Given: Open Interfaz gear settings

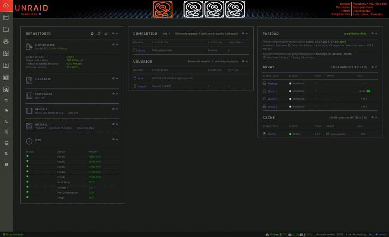Looking at the screenshot, I should click(113, 124).
